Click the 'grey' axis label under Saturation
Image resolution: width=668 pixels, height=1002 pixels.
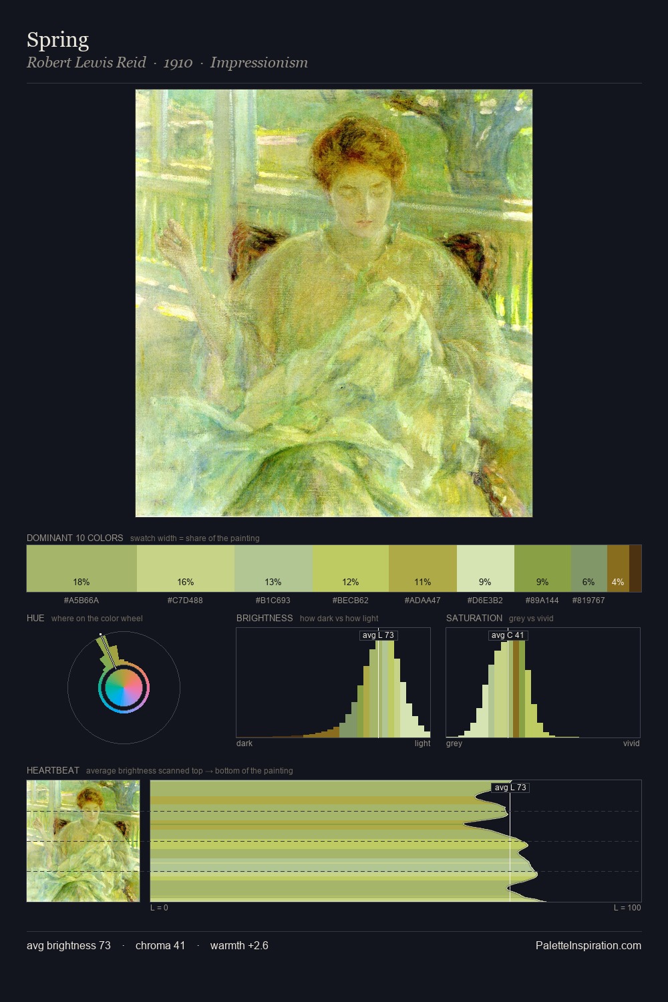[454, 743]
